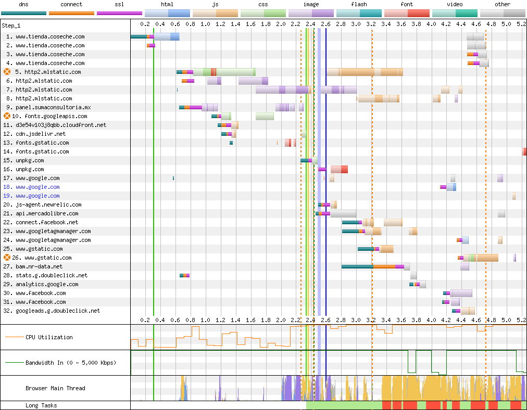This screenshot has width=527, height=410.
Task: Click the Bandwidth In label
Action: click(70, 363)
